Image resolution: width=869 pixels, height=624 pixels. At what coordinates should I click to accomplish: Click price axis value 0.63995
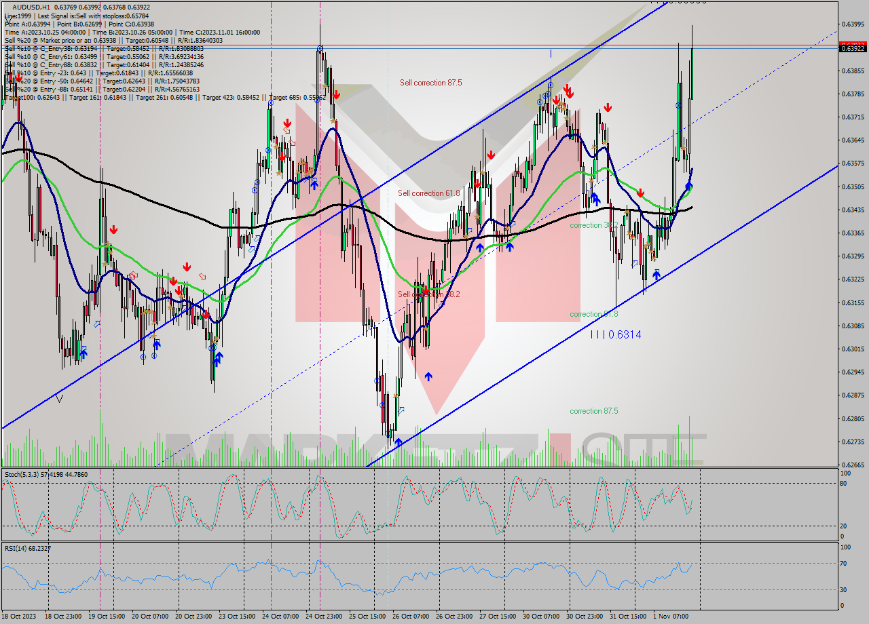[853, 24]
